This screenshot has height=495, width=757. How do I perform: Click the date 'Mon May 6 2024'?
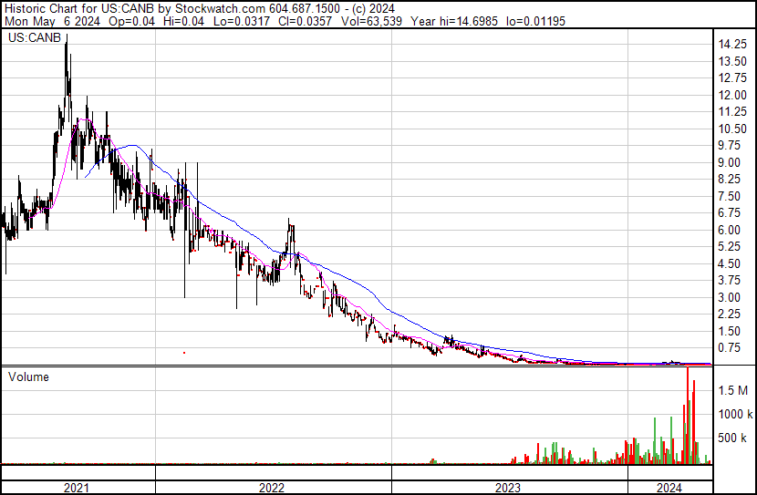[x=52, y=21]
